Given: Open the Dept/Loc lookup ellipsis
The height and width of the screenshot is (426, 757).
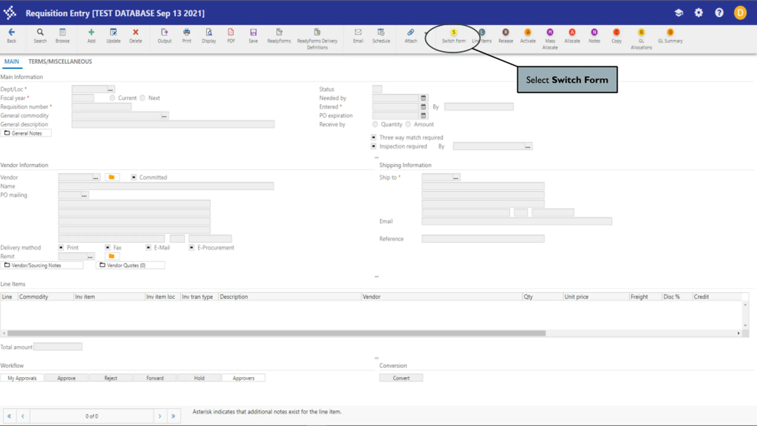Looking at the screenshot, I should [x=110, y=89].
